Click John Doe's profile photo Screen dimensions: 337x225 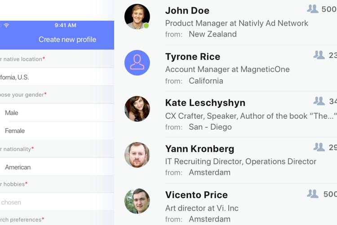coord(137,17)
